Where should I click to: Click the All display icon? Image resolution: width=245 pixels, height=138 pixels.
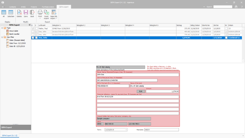pyautogui.click(x=4, y=13)
